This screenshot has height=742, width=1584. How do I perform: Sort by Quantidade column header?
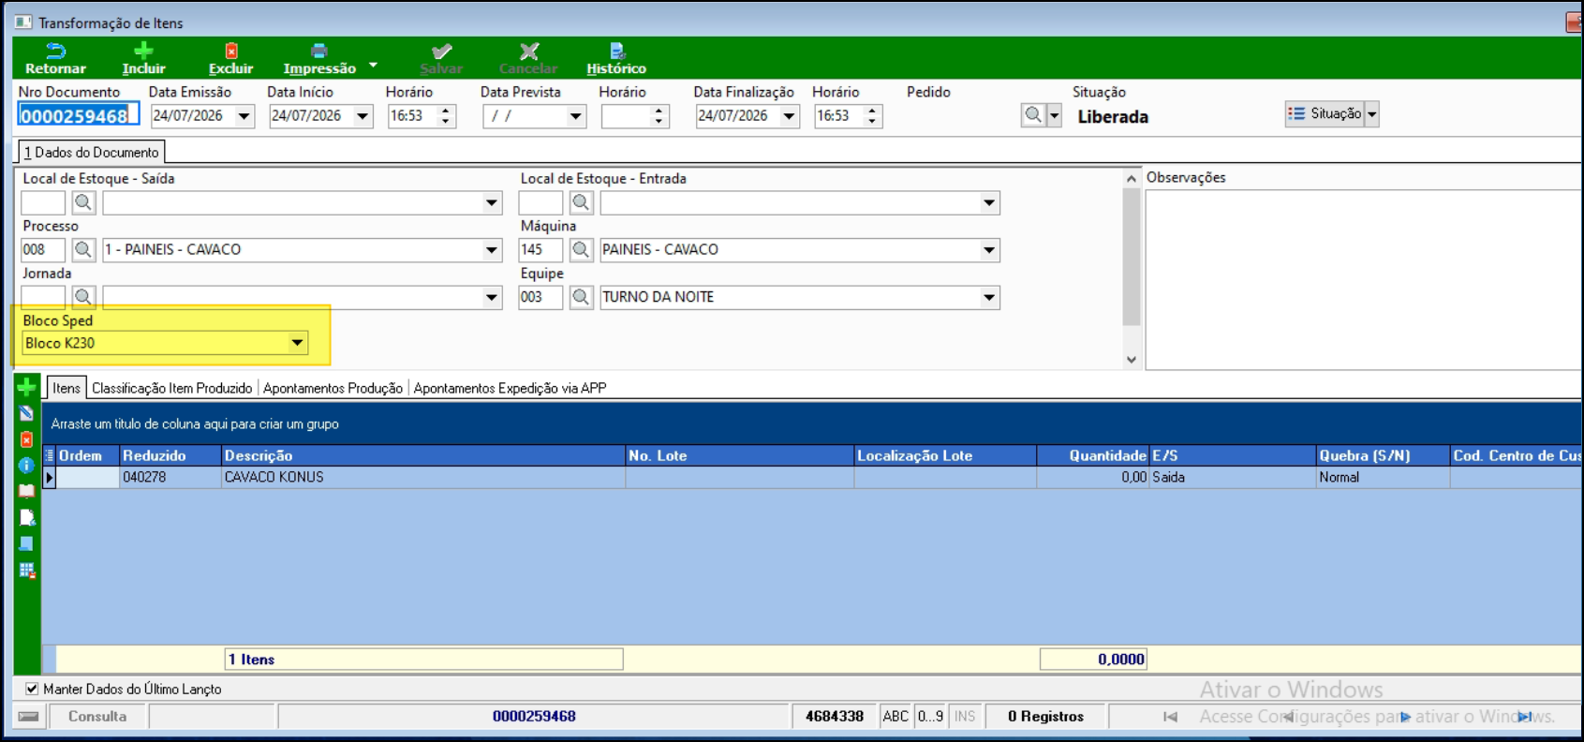(1092, 455)
